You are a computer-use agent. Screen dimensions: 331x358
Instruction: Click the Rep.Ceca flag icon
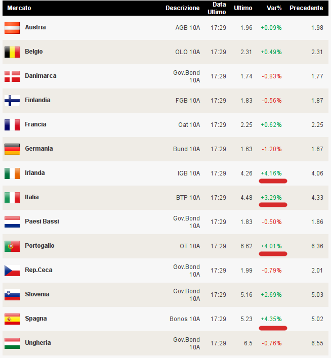[x=12, y=271]
